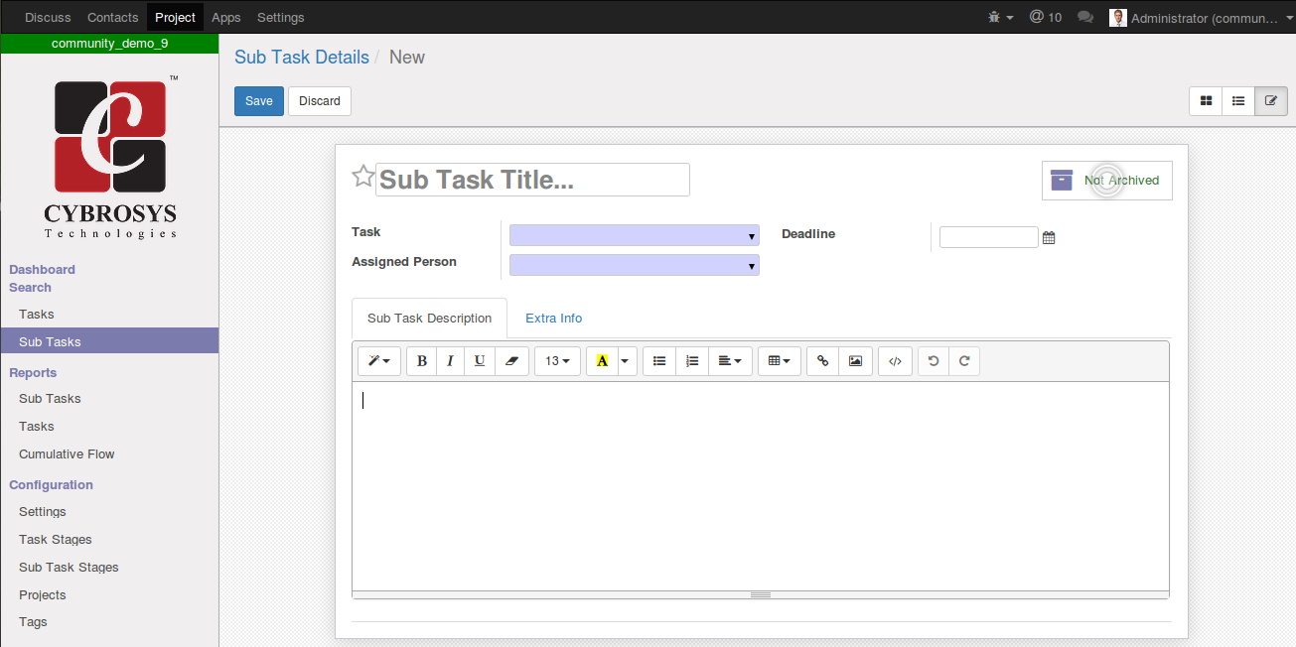The height and width of the screenshot is (647, 1296).
Task: Switch to the Extra Info tab
Action: [553, 319]
